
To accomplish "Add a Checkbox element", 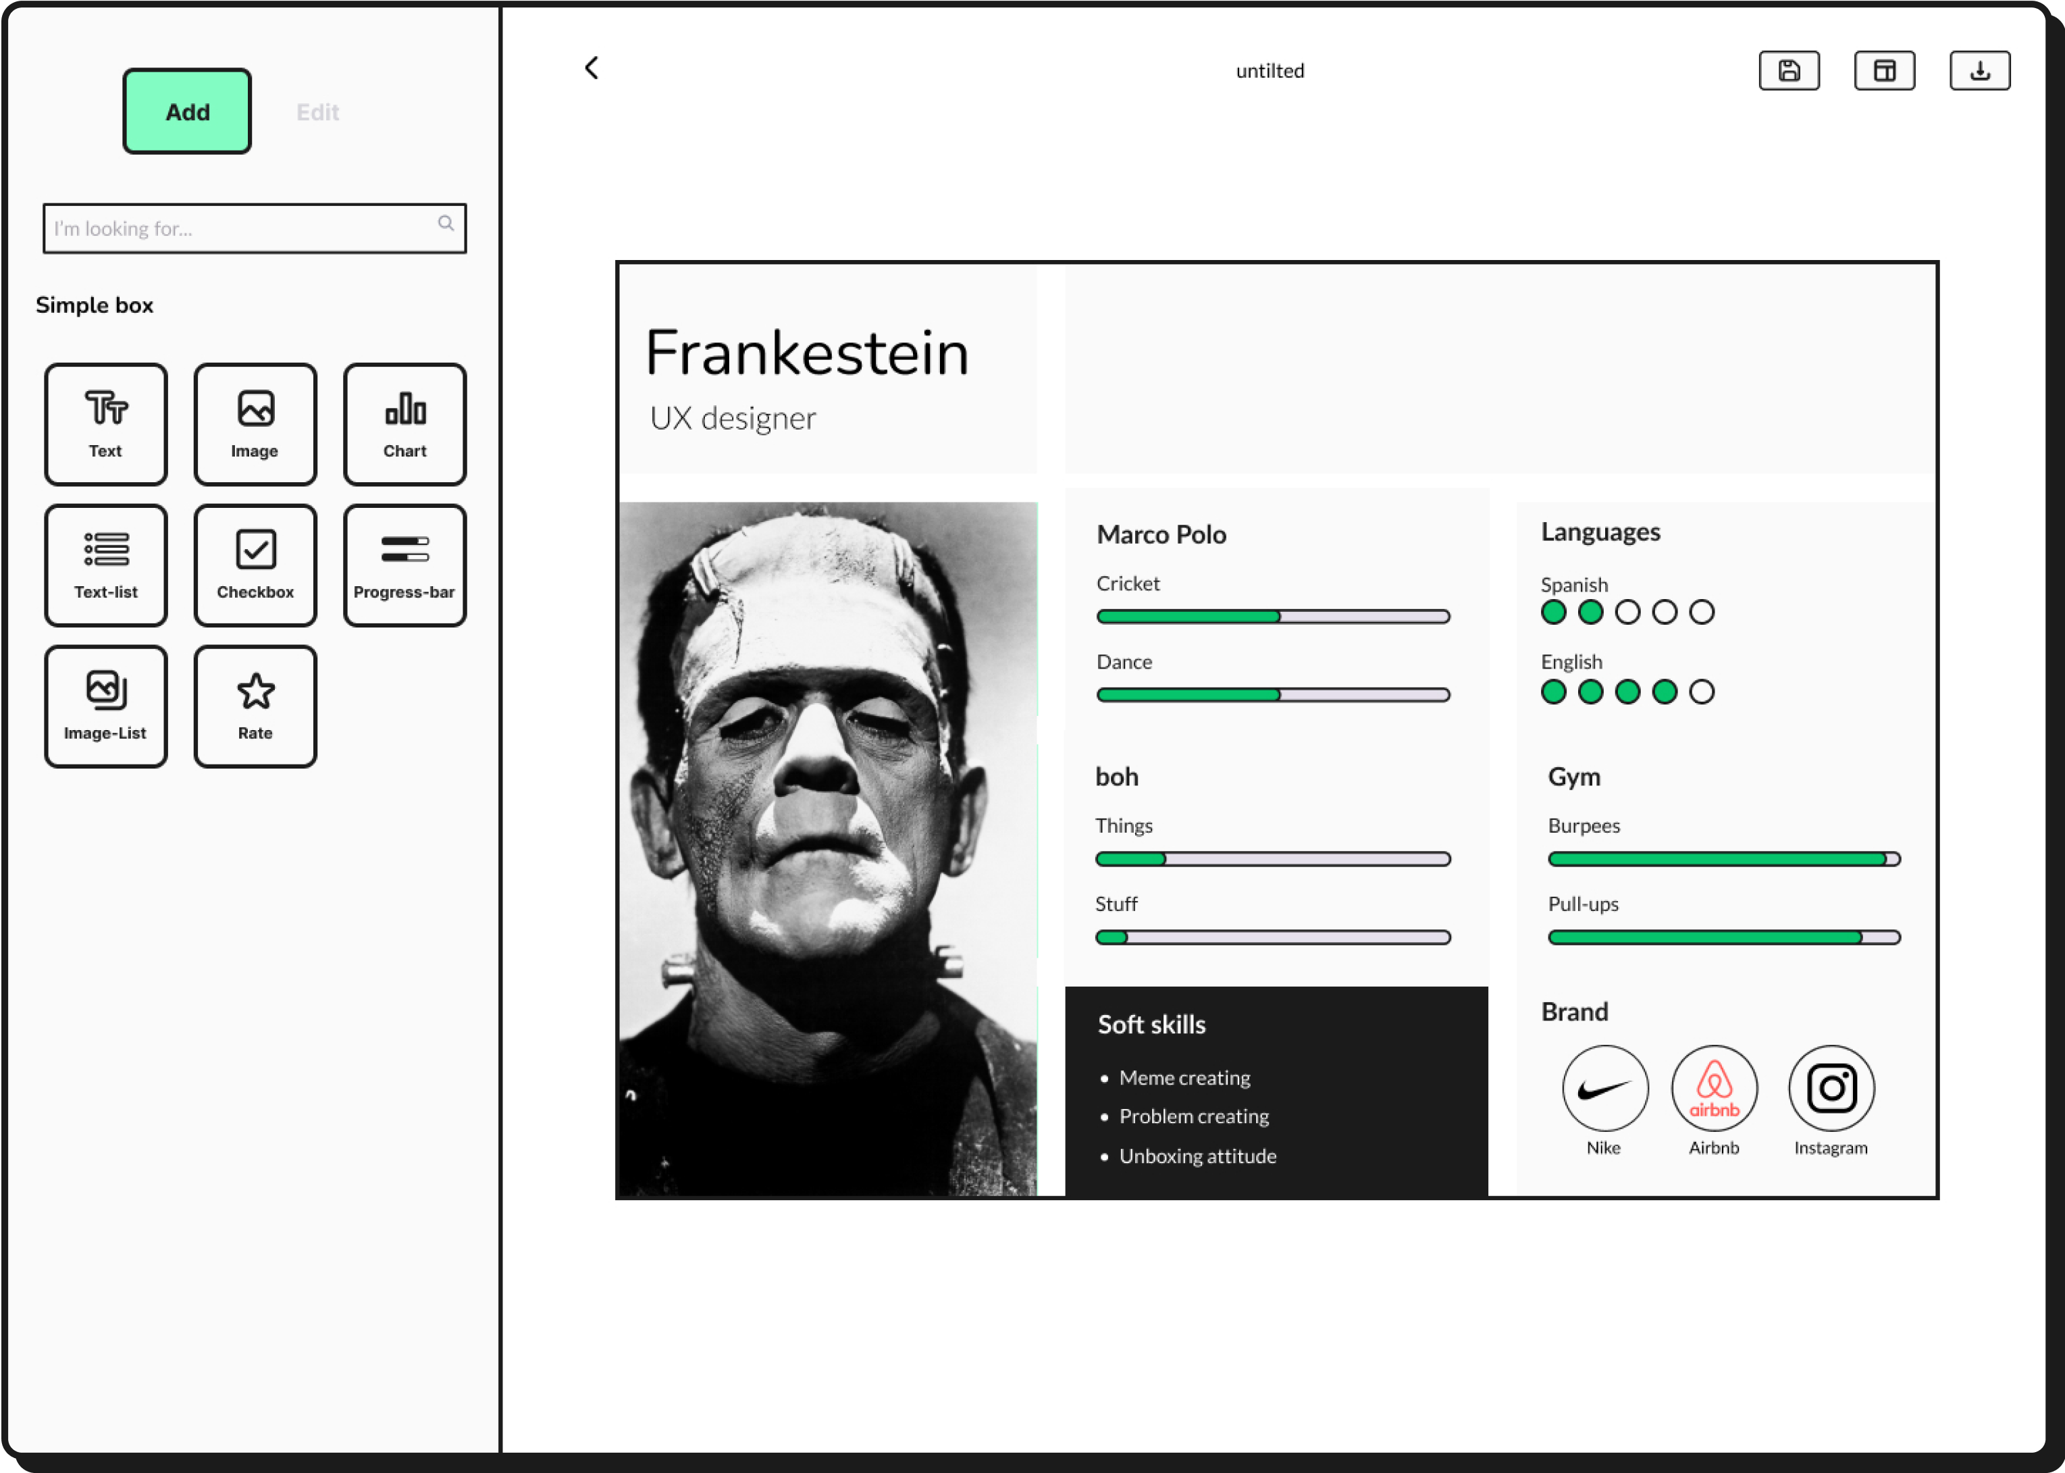I will pos(255,565).
